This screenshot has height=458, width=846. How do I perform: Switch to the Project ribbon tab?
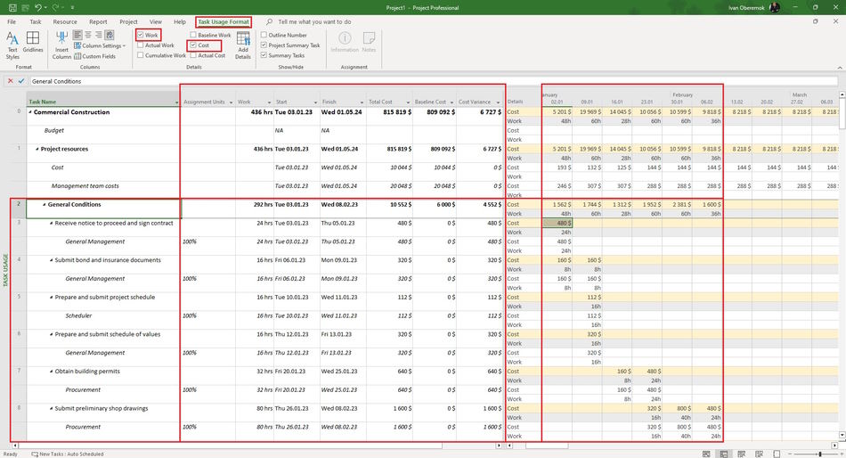point(128,21)
